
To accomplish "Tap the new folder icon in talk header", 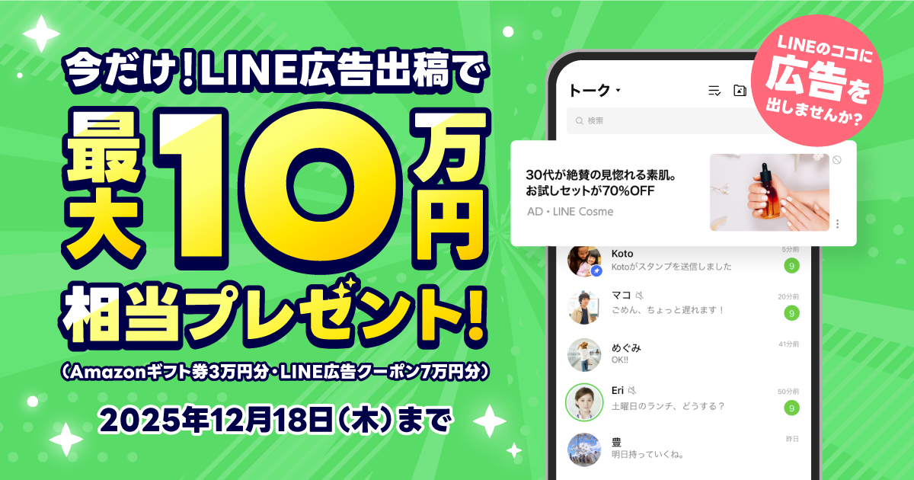I will click(x=740, y=91).
